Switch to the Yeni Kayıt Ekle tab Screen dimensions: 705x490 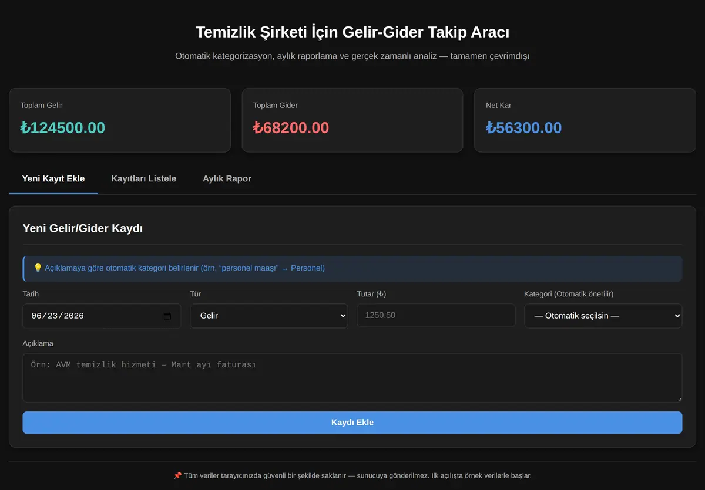[x=53, y=178]
